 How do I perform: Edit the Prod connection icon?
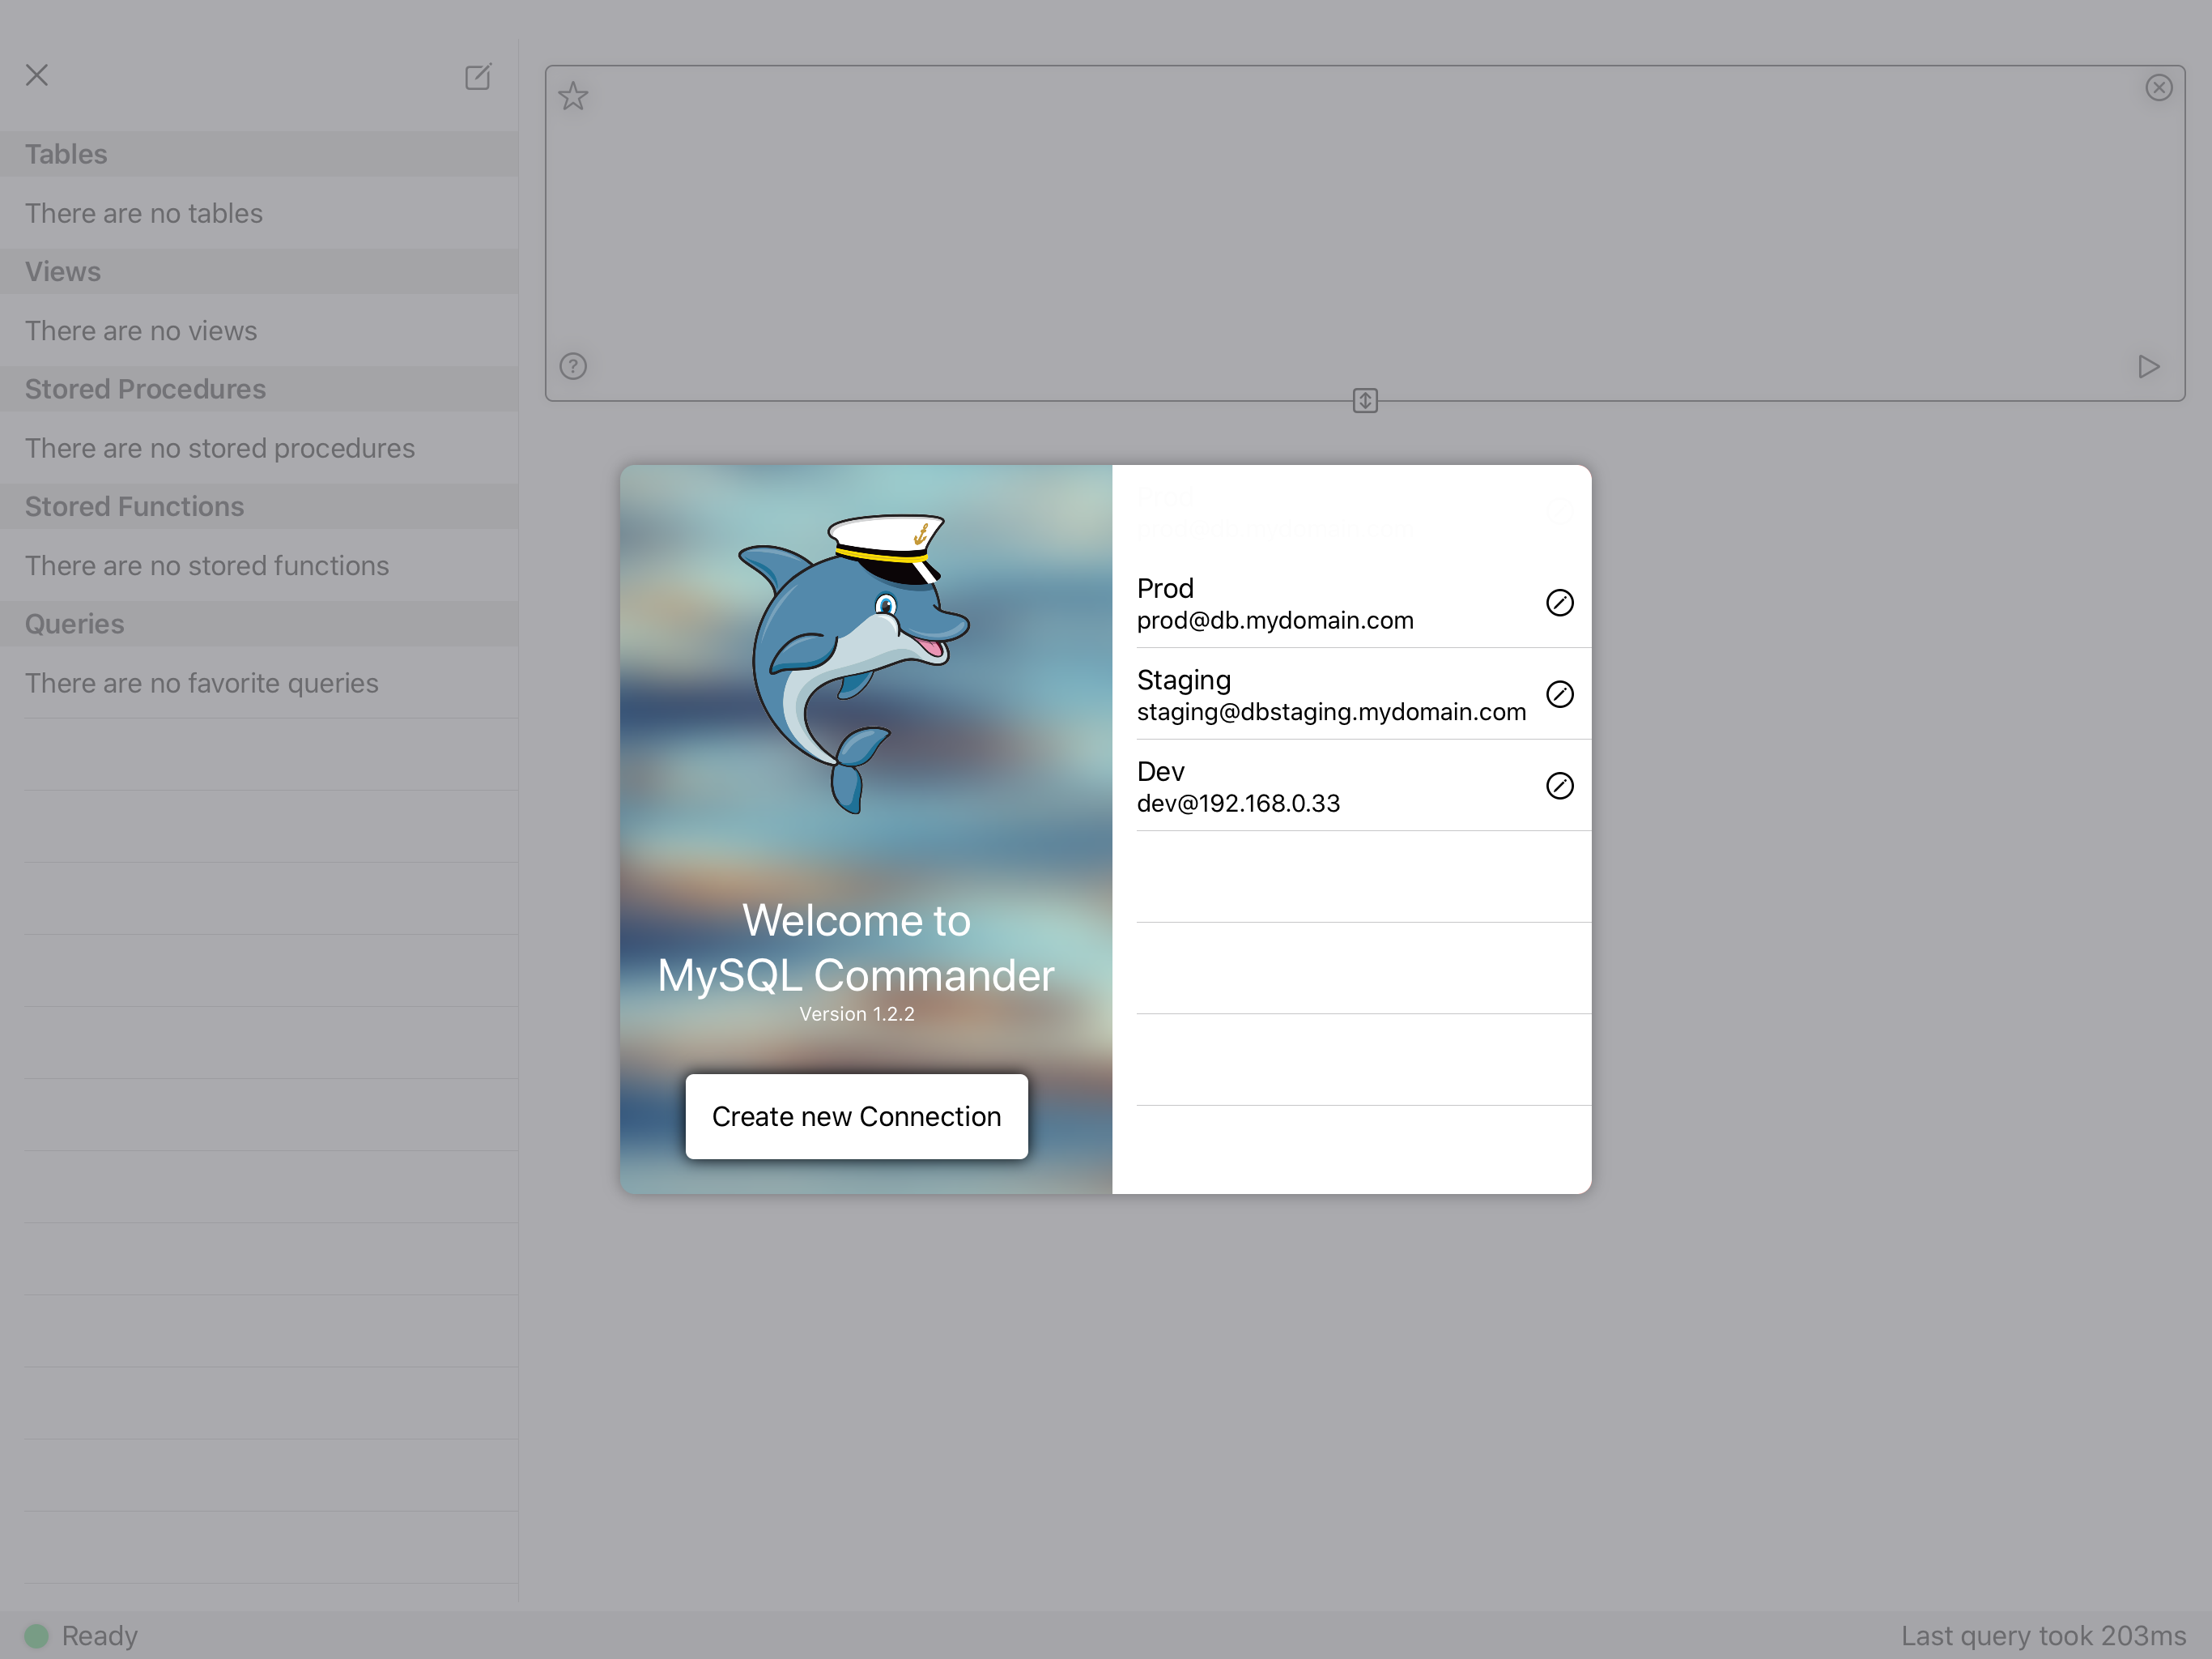(x=1559, y=603)
